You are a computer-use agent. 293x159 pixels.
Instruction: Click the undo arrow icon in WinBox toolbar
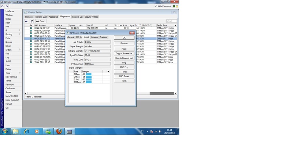coord(2,6)
